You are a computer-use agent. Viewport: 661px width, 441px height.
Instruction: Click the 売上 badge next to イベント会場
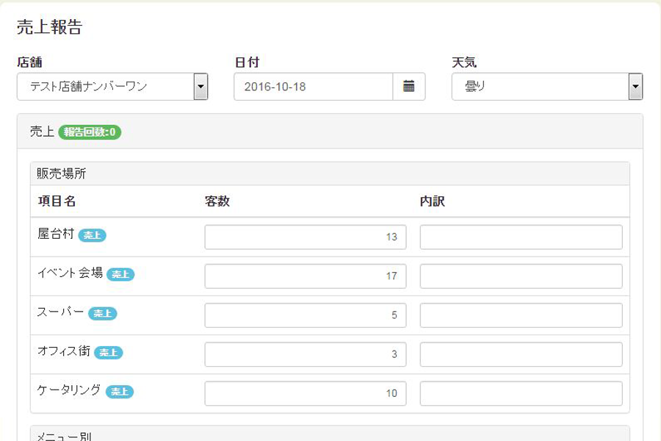(x=120, y=274)
